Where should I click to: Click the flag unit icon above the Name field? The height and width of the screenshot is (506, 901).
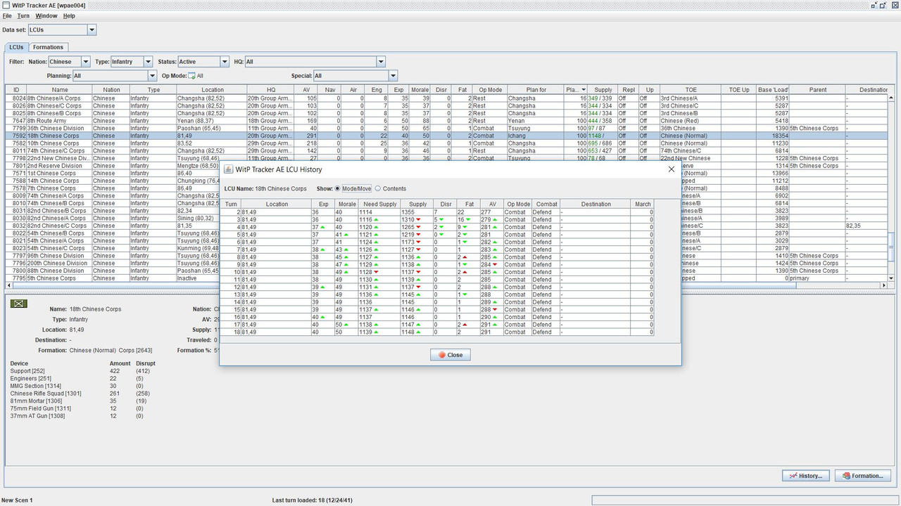click(19, 303)
